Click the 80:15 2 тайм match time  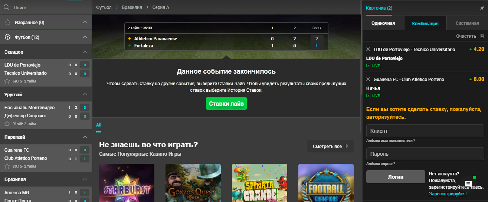(24, 166)
